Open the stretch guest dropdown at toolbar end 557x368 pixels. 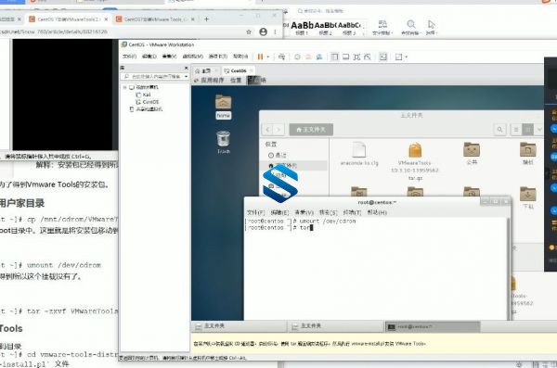pos(406,57)
